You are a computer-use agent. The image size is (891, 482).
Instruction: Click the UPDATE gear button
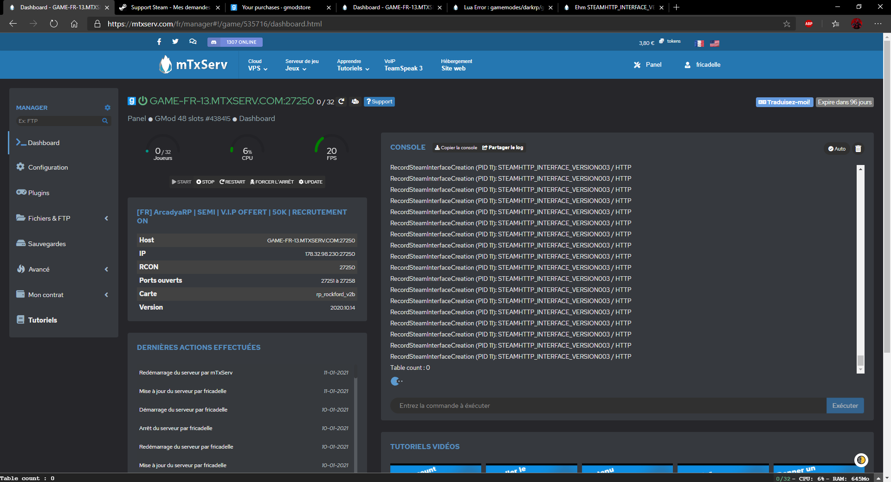[310, 182]
